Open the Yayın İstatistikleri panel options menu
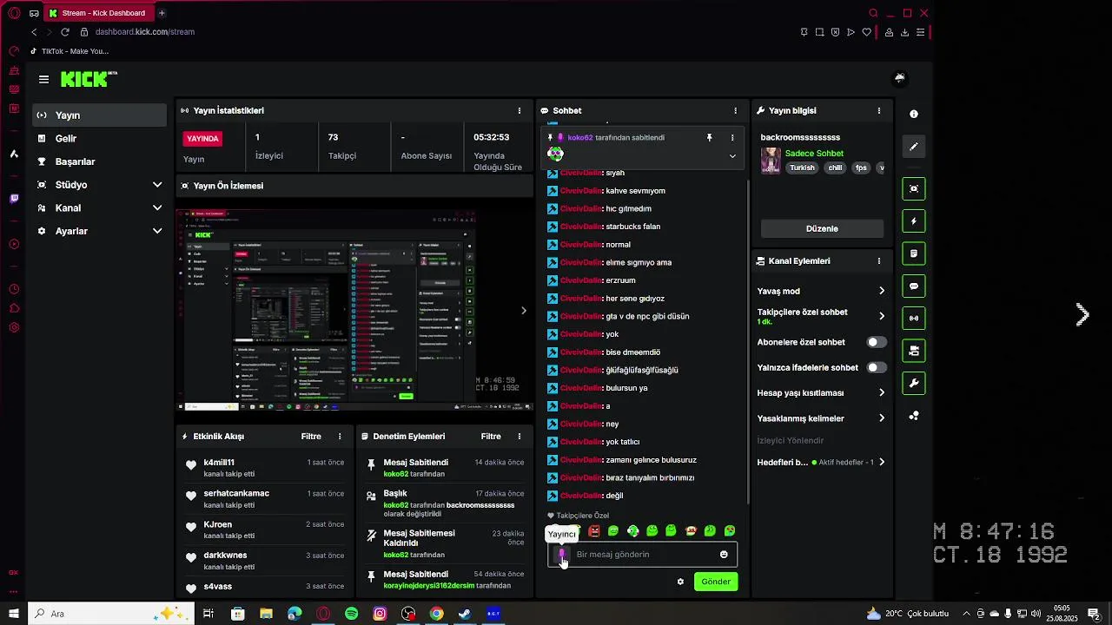 tap(520, 110)
